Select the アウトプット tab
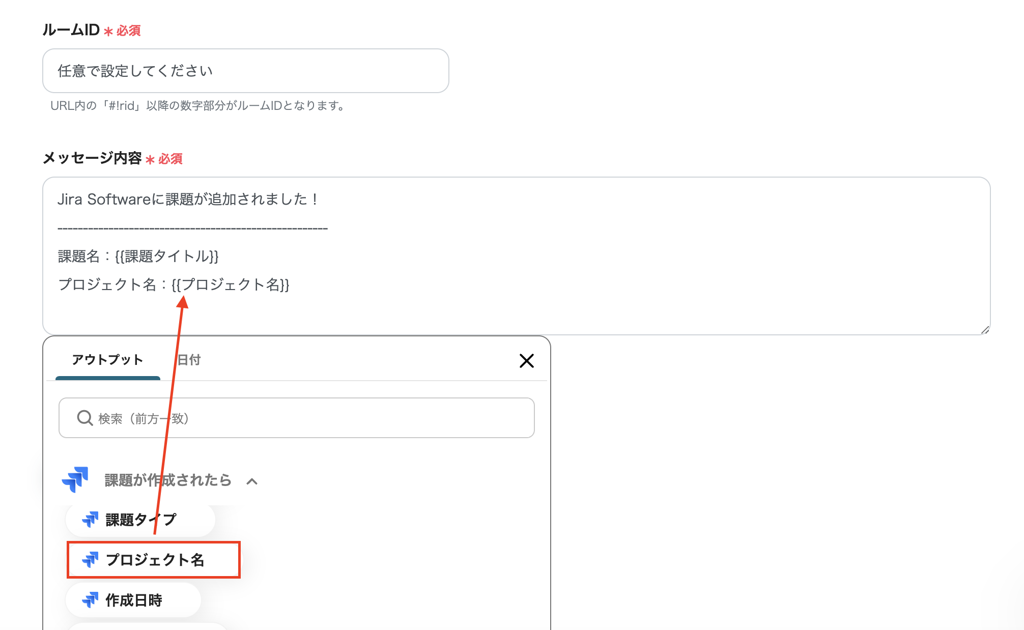Image resolution: width=1024 pixels, height=630 pixels. coord(107,360)
